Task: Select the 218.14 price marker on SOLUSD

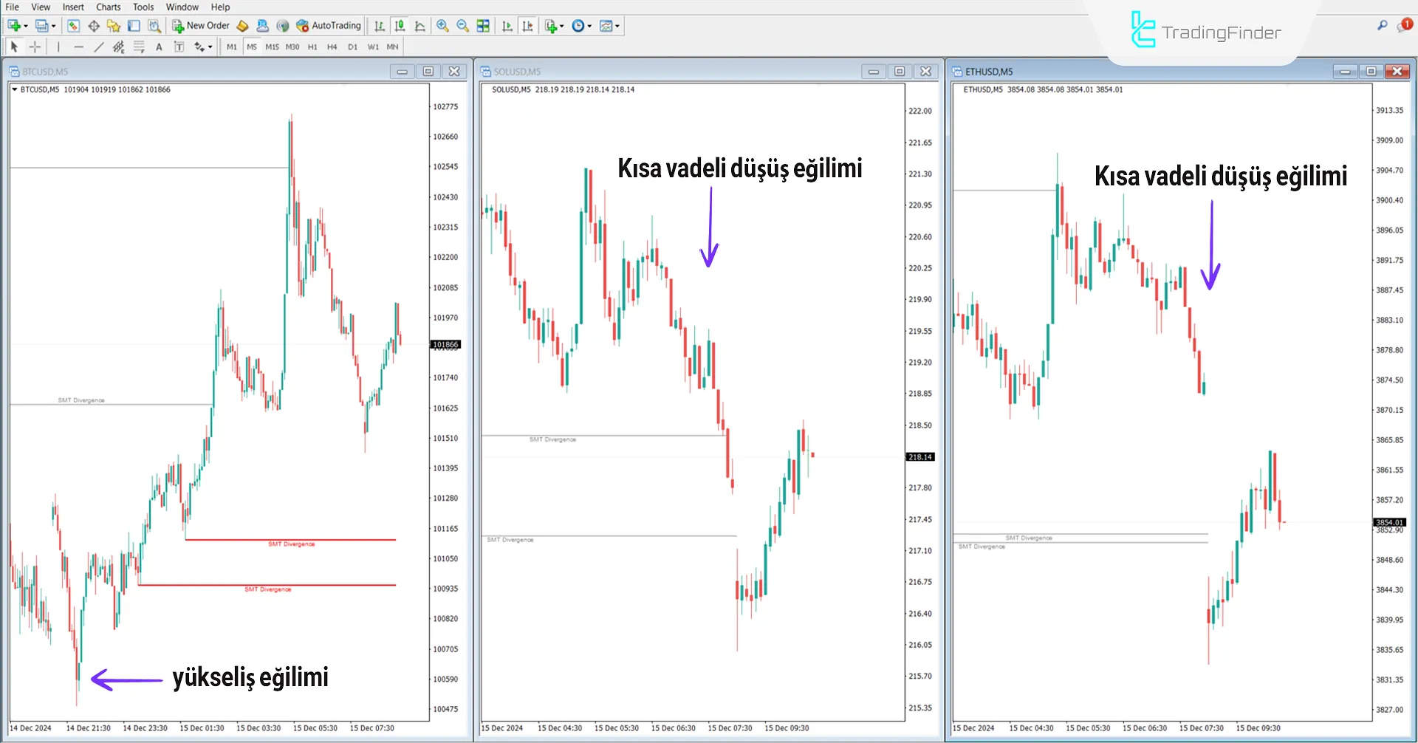Action: 920,456
